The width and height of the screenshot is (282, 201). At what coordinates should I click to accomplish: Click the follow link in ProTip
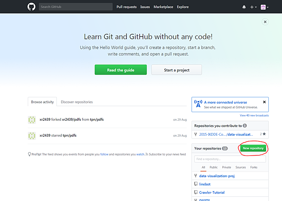pos(104,155)
